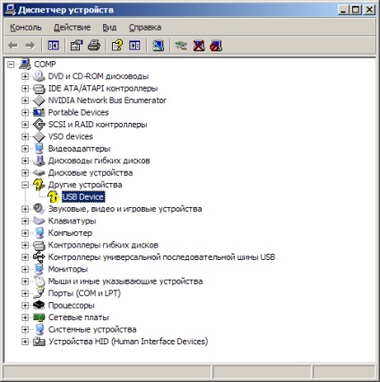
Task: Click the Disable device toolbar icon
Action: pos(216,46)
